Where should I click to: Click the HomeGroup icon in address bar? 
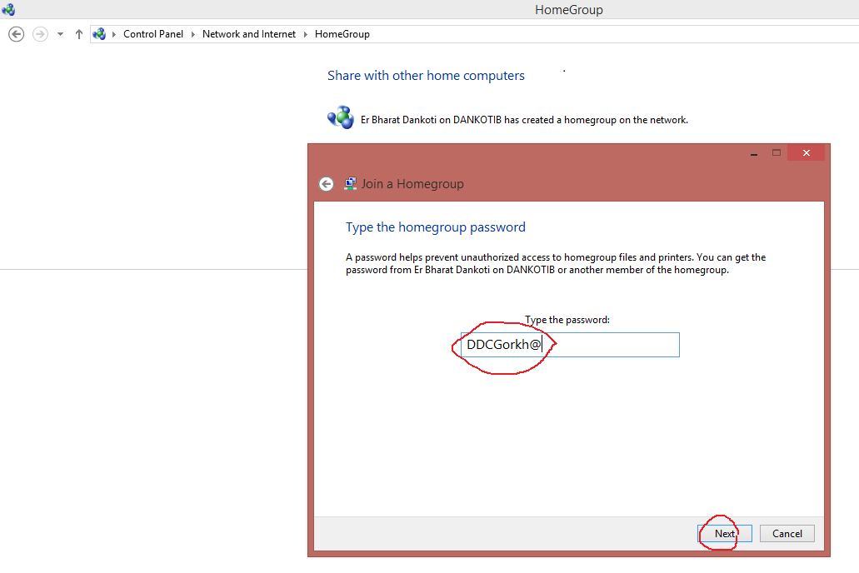99,34
